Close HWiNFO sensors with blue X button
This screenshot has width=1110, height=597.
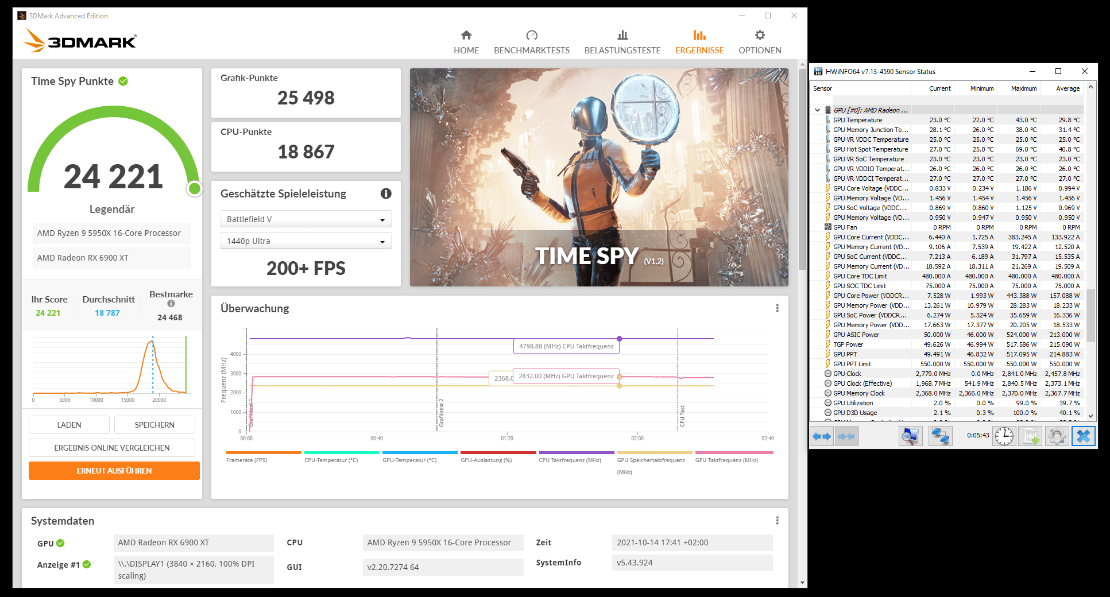coord(1084,436)
